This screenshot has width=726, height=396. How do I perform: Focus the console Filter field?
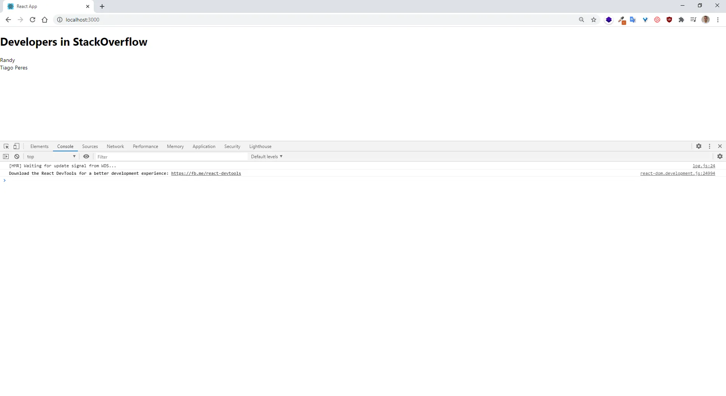(171, 157)
